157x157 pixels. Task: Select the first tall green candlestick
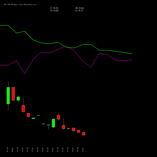click(8, 95)
